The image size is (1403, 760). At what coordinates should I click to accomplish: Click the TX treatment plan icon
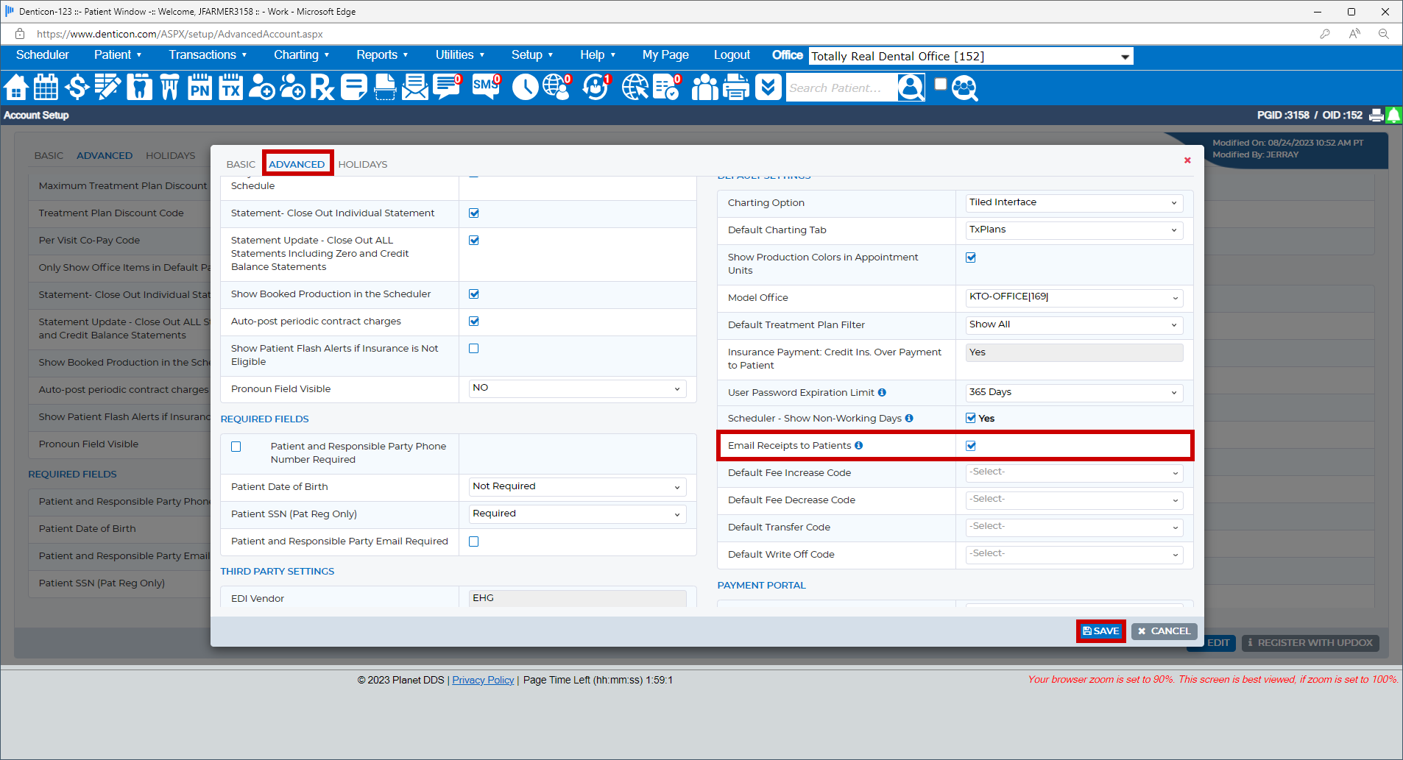[230, 88]
